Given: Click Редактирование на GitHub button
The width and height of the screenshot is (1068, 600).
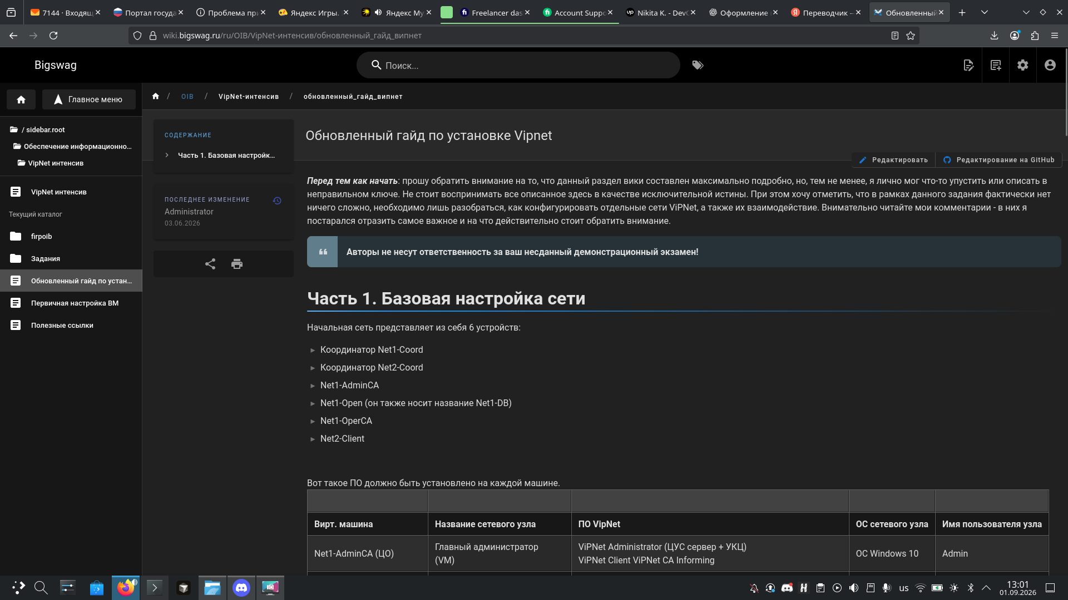Looking at the screenshot, I should [x=999, y=160].
